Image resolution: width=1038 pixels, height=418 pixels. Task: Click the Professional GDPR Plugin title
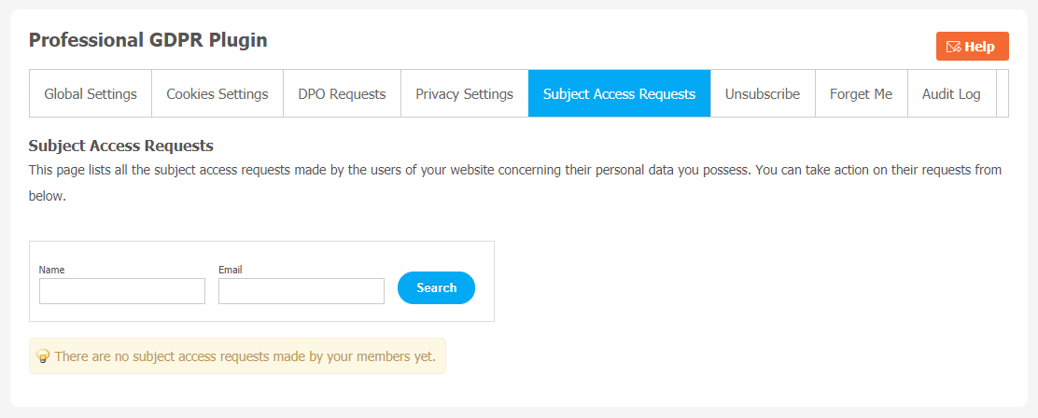click(x=148, y=40)
